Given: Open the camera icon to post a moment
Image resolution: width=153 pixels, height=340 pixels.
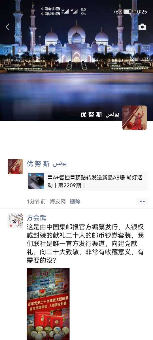Looking at the screenshot, I should click(x=142, y=27).
